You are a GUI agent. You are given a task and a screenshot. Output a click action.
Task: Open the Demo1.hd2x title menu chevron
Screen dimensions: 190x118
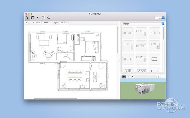pyautogui.click(x=102, y=14)
